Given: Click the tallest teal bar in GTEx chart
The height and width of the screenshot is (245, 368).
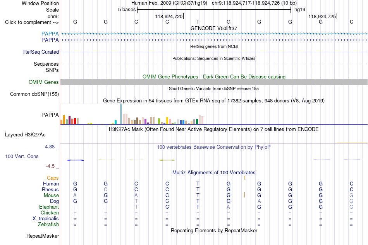Looking at the screenshot, I should tap(121, 114).
